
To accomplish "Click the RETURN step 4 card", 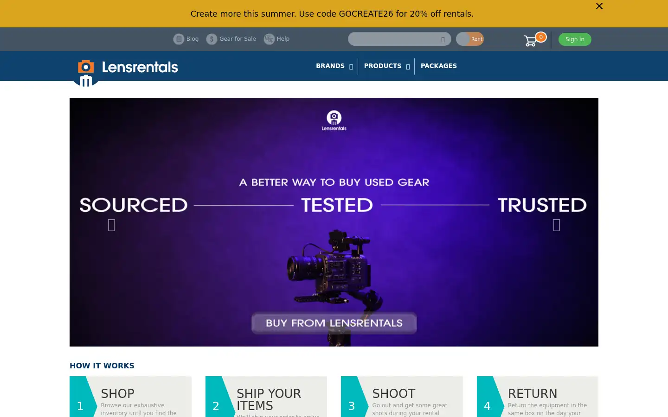I will (538, 397).
